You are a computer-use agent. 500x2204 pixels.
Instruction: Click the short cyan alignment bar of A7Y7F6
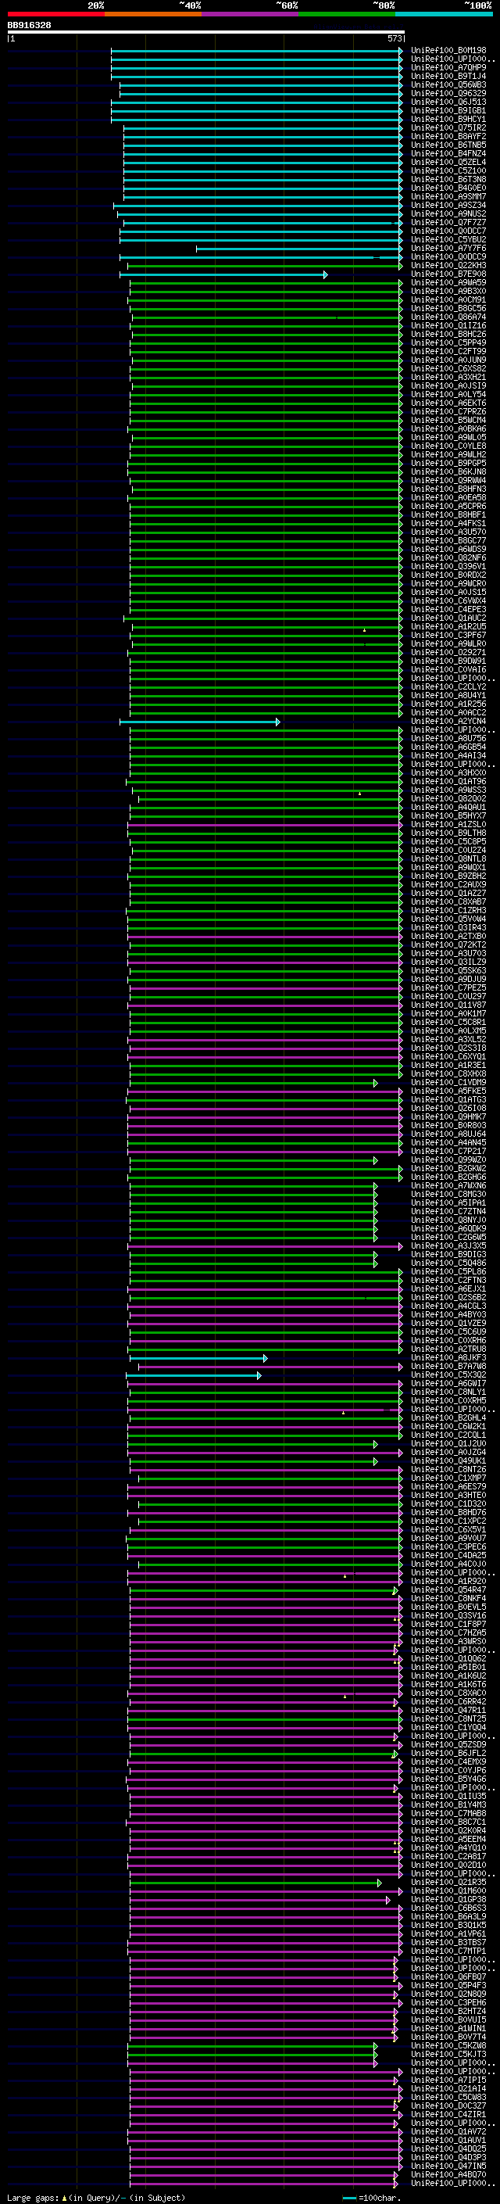[299, 249]
